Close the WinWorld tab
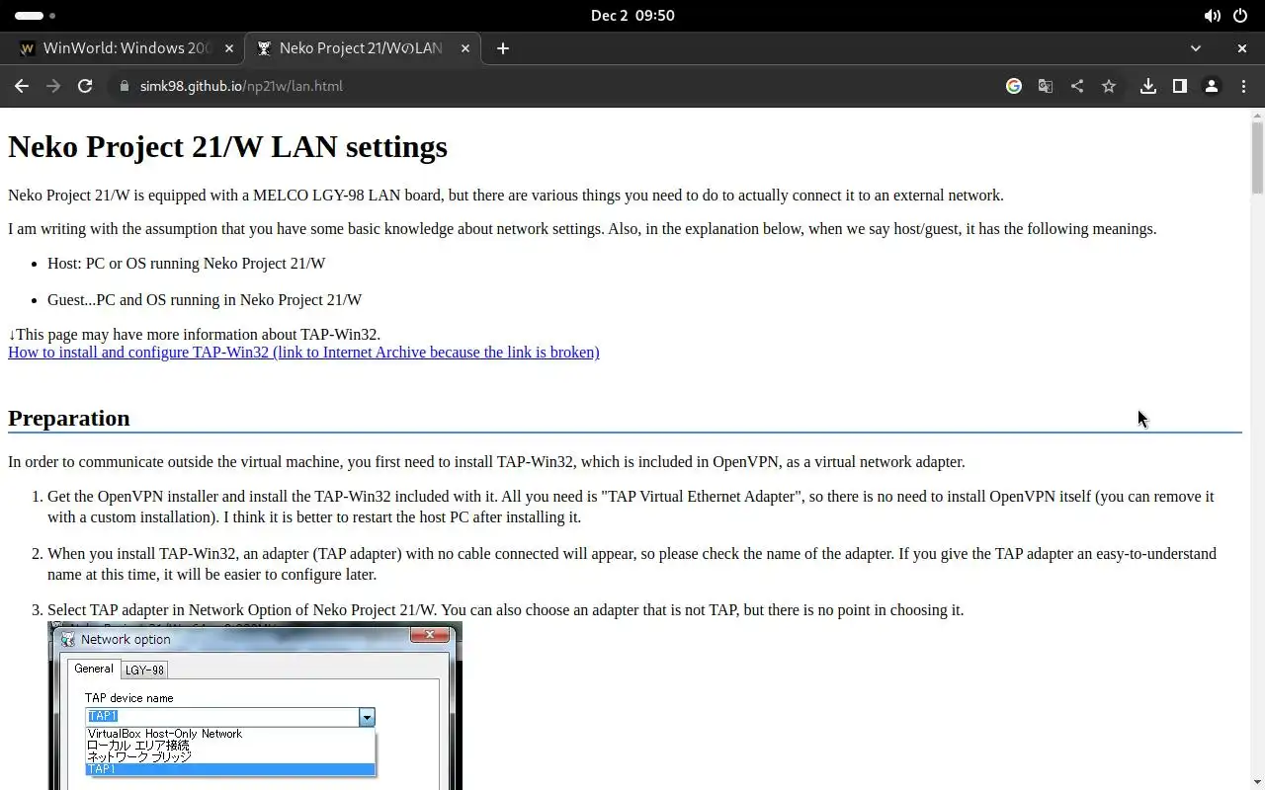The height and width of the screenshot is (790, 1265). click(x=229, y=47)
